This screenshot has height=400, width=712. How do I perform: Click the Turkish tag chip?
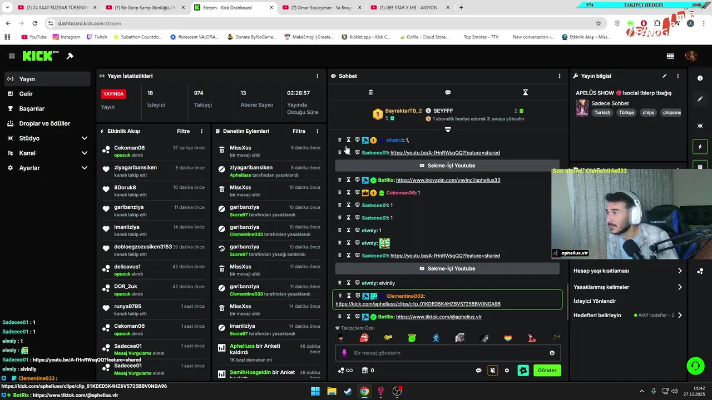pyautogui.click(x=602, y=112)
